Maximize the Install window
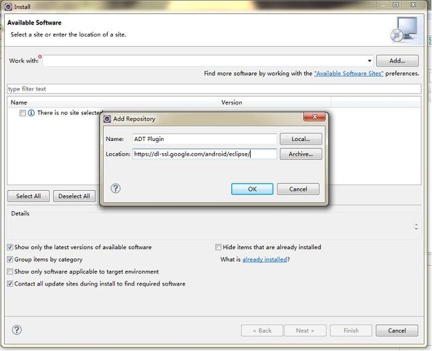The image size is (432, 351). 396,5
